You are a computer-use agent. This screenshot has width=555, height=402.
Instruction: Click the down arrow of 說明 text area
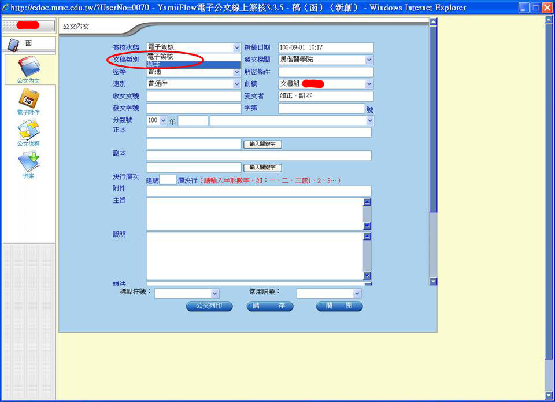click(367, 275)
